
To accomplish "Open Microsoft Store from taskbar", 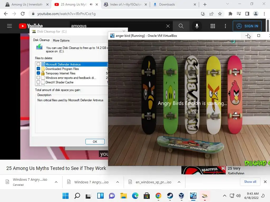I will click(147, 196).
